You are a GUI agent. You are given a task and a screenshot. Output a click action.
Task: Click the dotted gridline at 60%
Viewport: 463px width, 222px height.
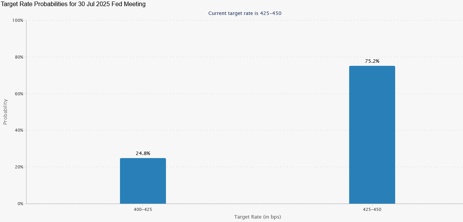[245, 94]
